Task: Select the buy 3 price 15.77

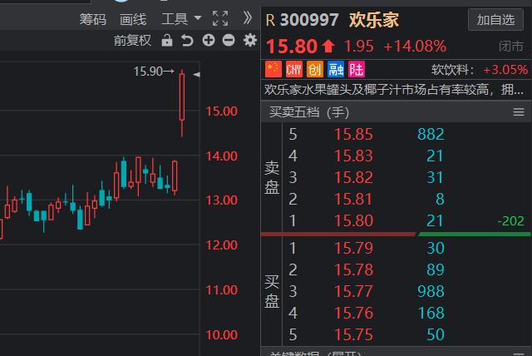Action: click(x=353, y=291)
